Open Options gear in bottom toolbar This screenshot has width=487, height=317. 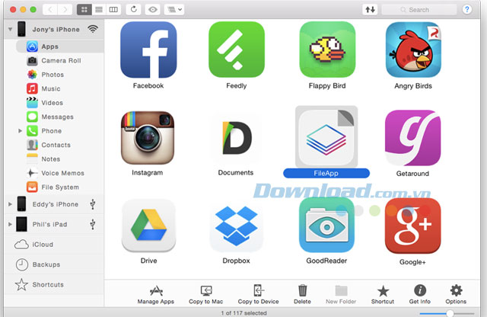pyautogui.click(x=456, y=295)
